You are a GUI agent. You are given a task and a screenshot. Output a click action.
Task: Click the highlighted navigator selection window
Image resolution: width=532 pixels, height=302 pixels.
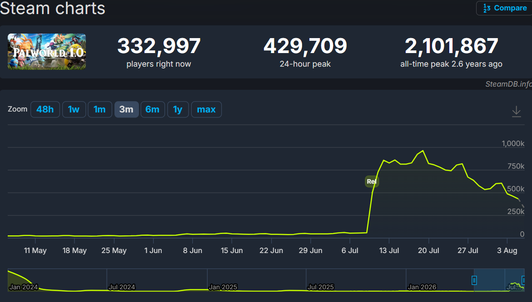coord(499,280)
